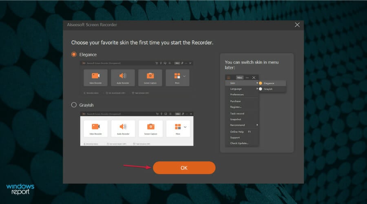Click the More tiles icon in Elegance preview
Viewport: 367px width, 204px height.
point(177,76)
